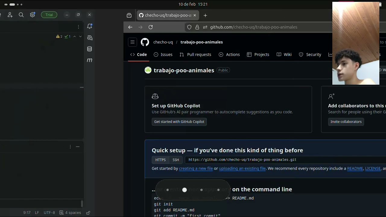Open the Database tool window
The width and height of the screenshot is (386, 217).
[90, 49]
